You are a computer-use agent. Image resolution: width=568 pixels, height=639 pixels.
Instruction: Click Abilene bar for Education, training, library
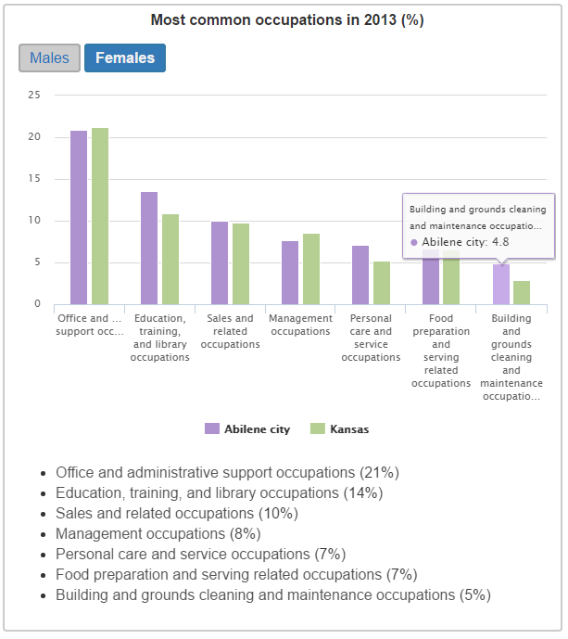pyautogui.click(x=149, y=249)
